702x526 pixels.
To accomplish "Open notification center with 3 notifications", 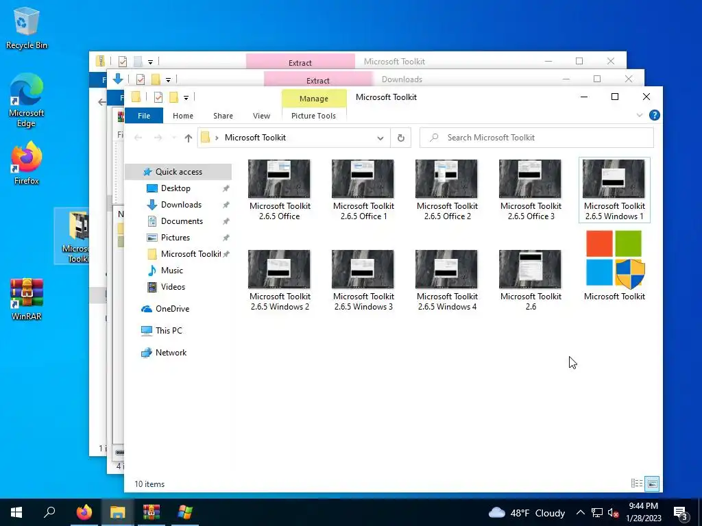I will pos(680,514).
